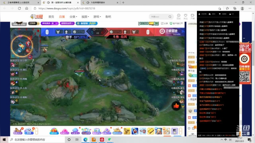
Task: Click the 客户端打开 link
Action: (x=176, y=24)
